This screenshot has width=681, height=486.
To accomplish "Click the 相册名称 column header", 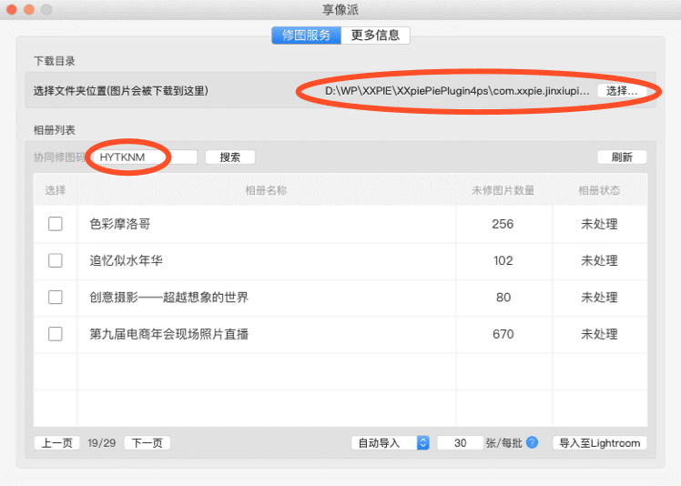I will click(266, 190).
